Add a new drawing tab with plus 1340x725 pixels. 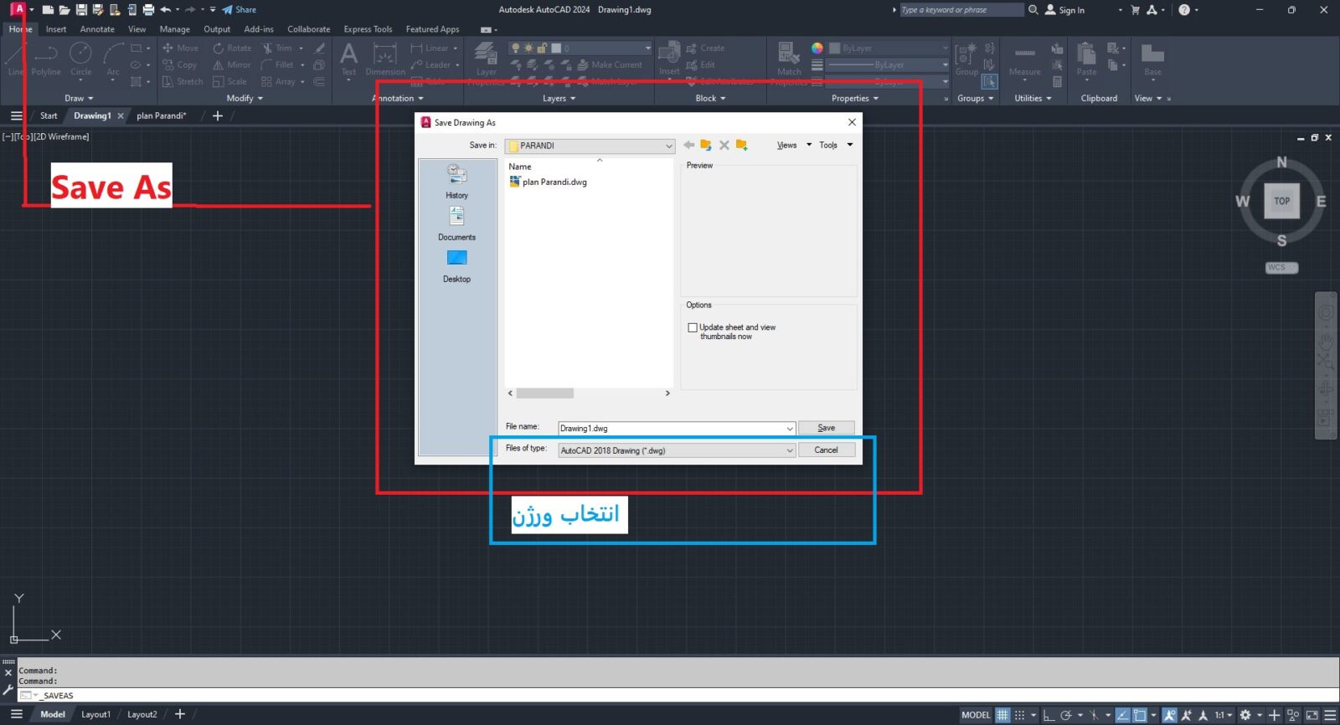(218, 116)
